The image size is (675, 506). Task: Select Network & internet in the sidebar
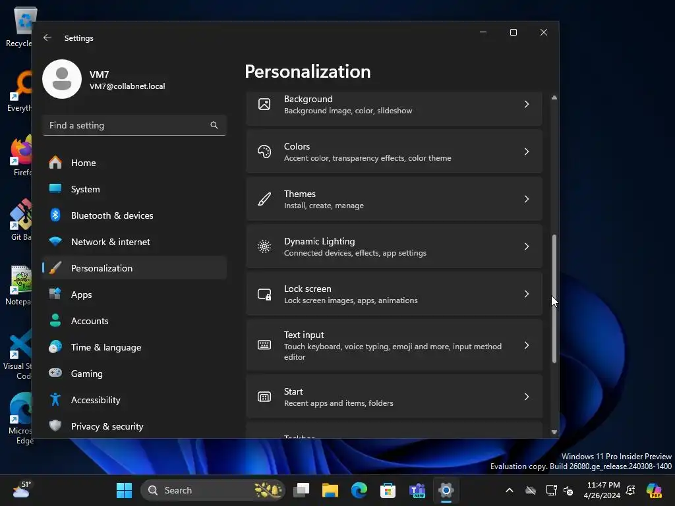[x=134, y=242]
